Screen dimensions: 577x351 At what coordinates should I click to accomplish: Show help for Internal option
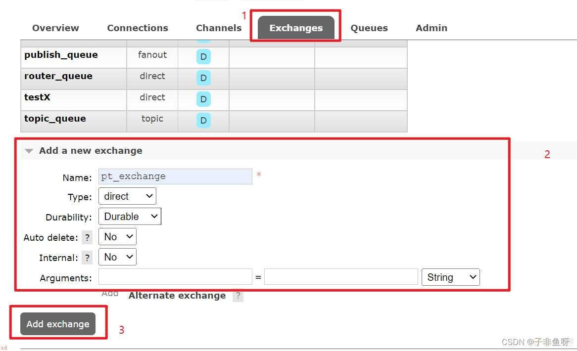(87, 258)
